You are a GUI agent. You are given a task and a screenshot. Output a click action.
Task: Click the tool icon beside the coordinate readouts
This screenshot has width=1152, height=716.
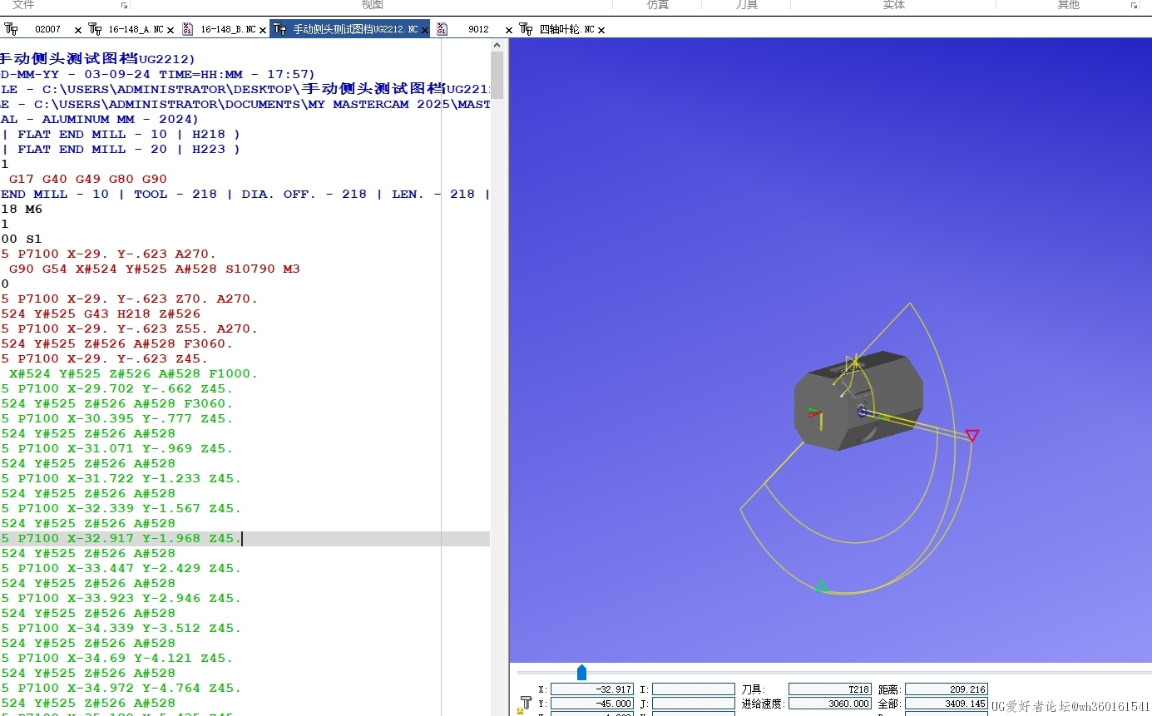tap(524, 704)
